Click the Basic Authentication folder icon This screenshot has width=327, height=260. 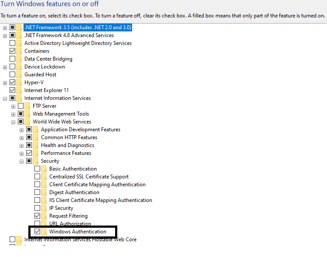(44, 169)
